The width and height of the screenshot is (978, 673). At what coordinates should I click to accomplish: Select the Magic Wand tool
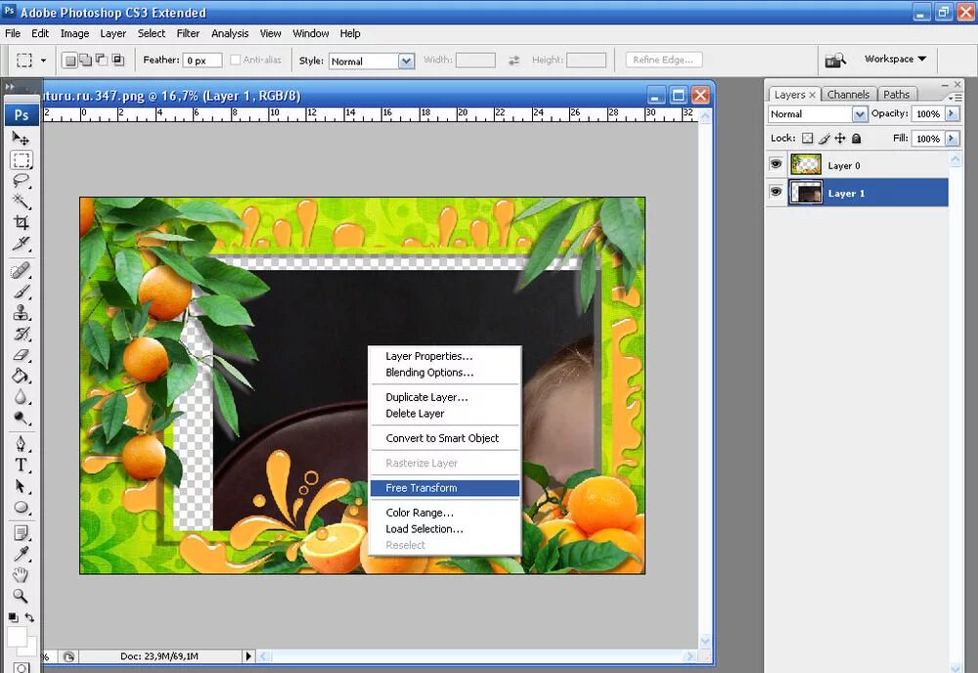21,202
